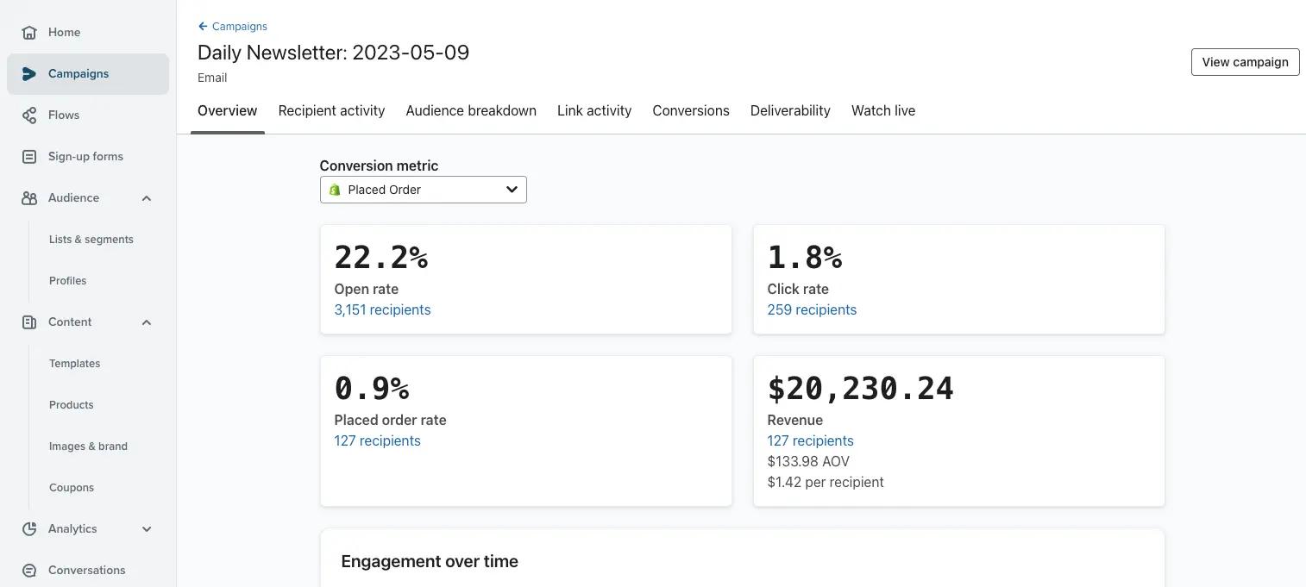
Task: Switch to the Conversions tab
Action: point(690,110)
